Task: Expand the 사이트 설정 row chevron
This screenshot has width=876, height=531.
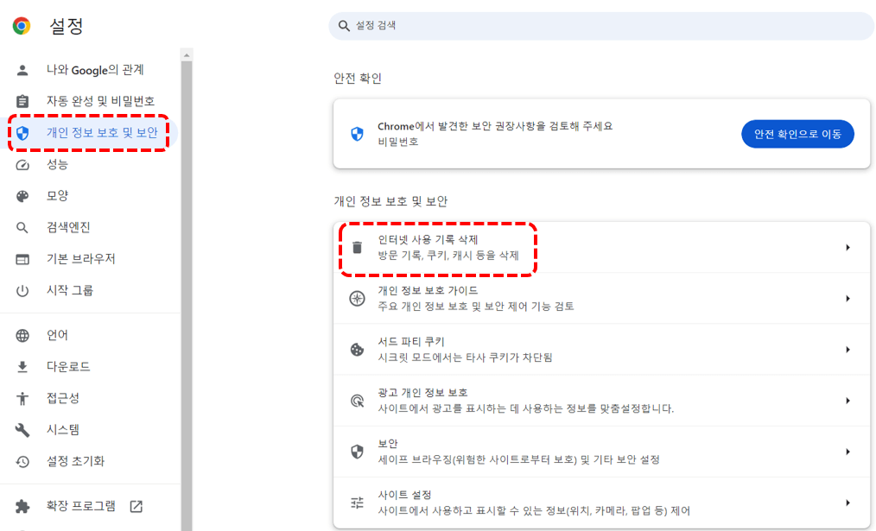Action: [847, 501]
